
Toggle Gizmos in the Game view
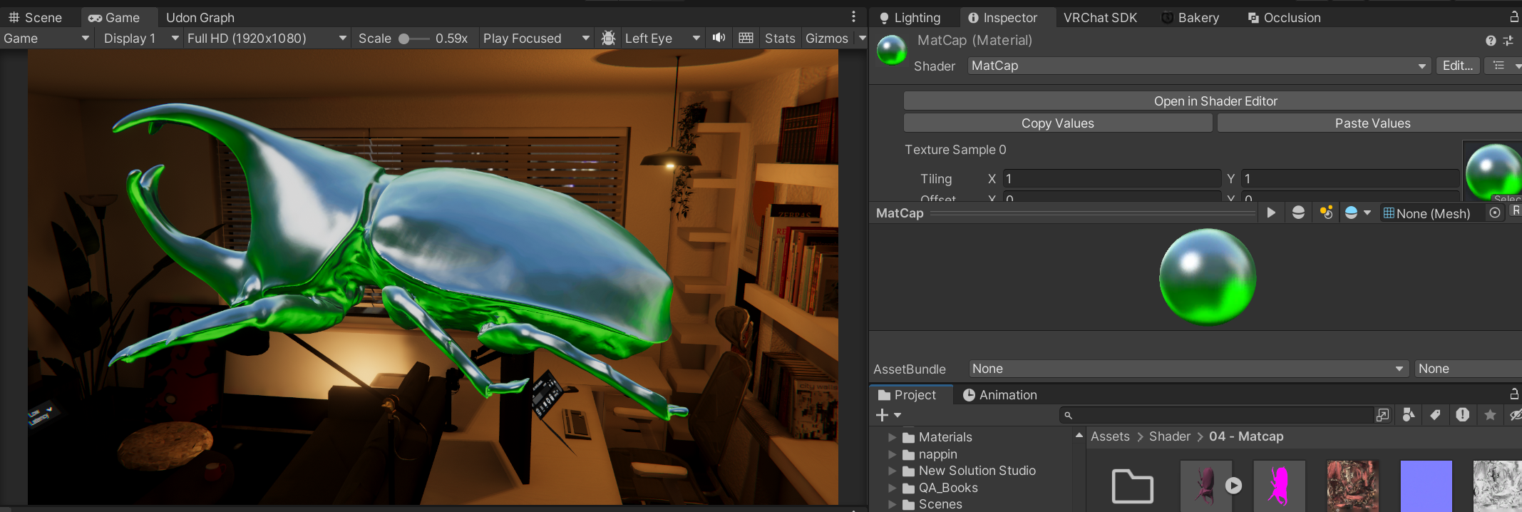click(826, 39)
